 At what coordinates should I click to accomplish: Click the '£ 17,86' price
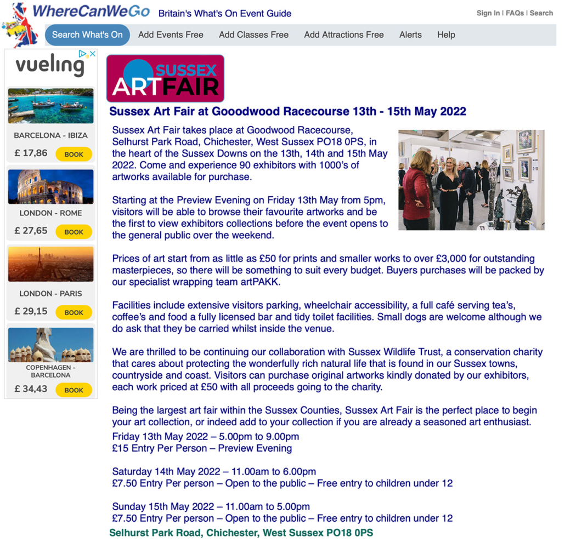coord(31,153)
